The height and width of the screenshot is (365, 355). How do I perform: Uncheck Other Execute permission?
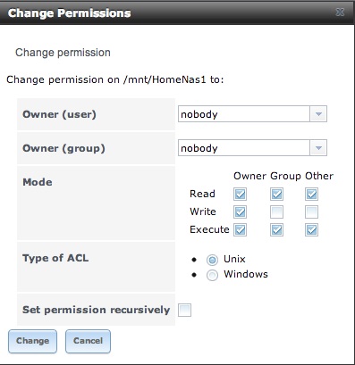tap(311, 230)
